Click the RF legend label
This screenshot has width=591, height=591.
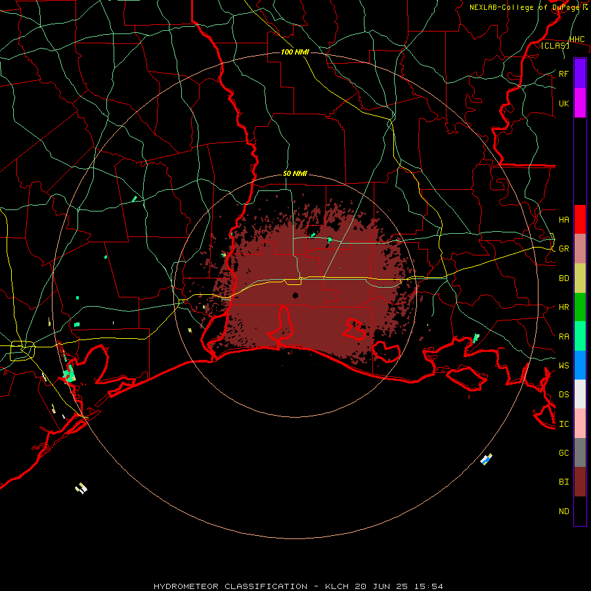point(563,74)
